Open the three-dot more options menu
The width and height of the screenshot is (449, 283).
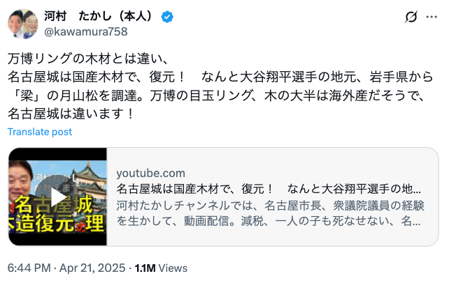[x=432, y=17]
